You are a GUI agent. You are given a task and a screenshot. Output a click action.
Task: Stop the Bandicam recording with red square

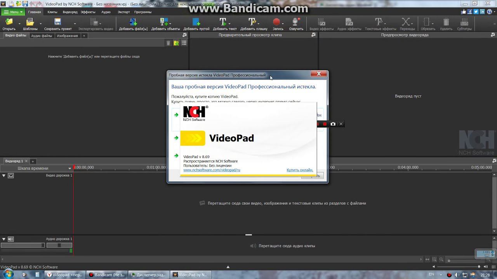click(325, 124)
